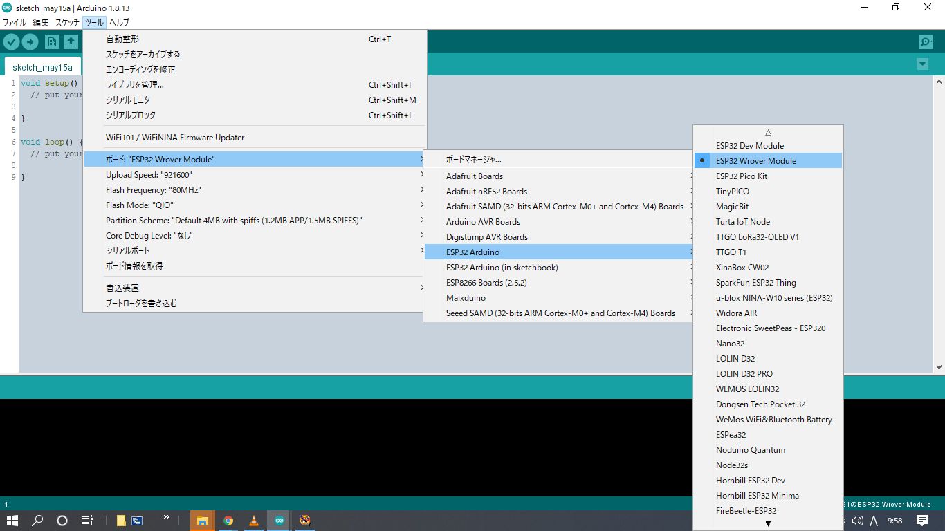Choose エンコーディングを修正

click(x=255, y=70)
